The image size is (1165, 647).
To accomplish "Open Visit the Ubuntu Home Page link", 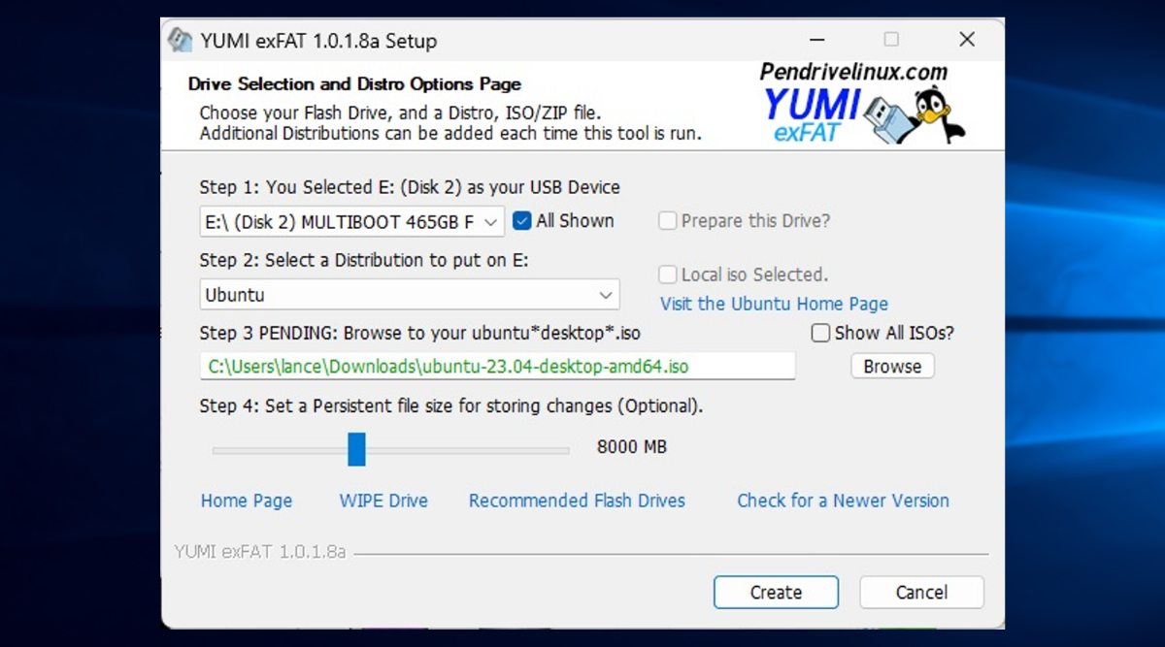I will coord(774,304).
